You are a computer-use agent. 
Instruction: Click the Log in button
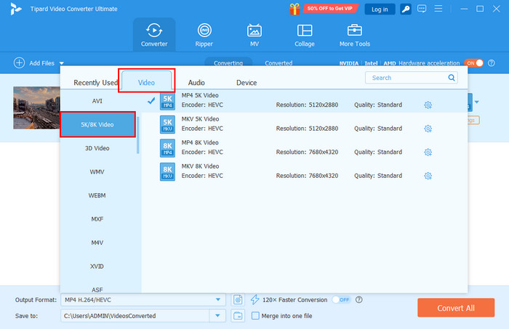coord(379,9)
